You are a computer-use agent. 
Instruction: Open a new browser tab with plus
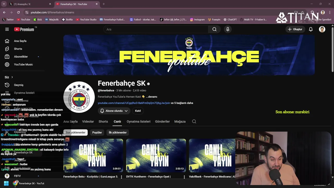coord(104,4)
